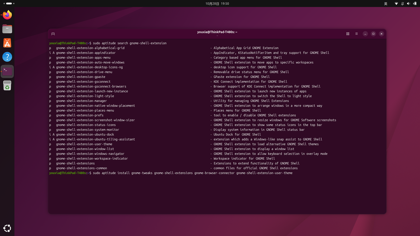Open the 英 input method menu

tap(386, 3)
